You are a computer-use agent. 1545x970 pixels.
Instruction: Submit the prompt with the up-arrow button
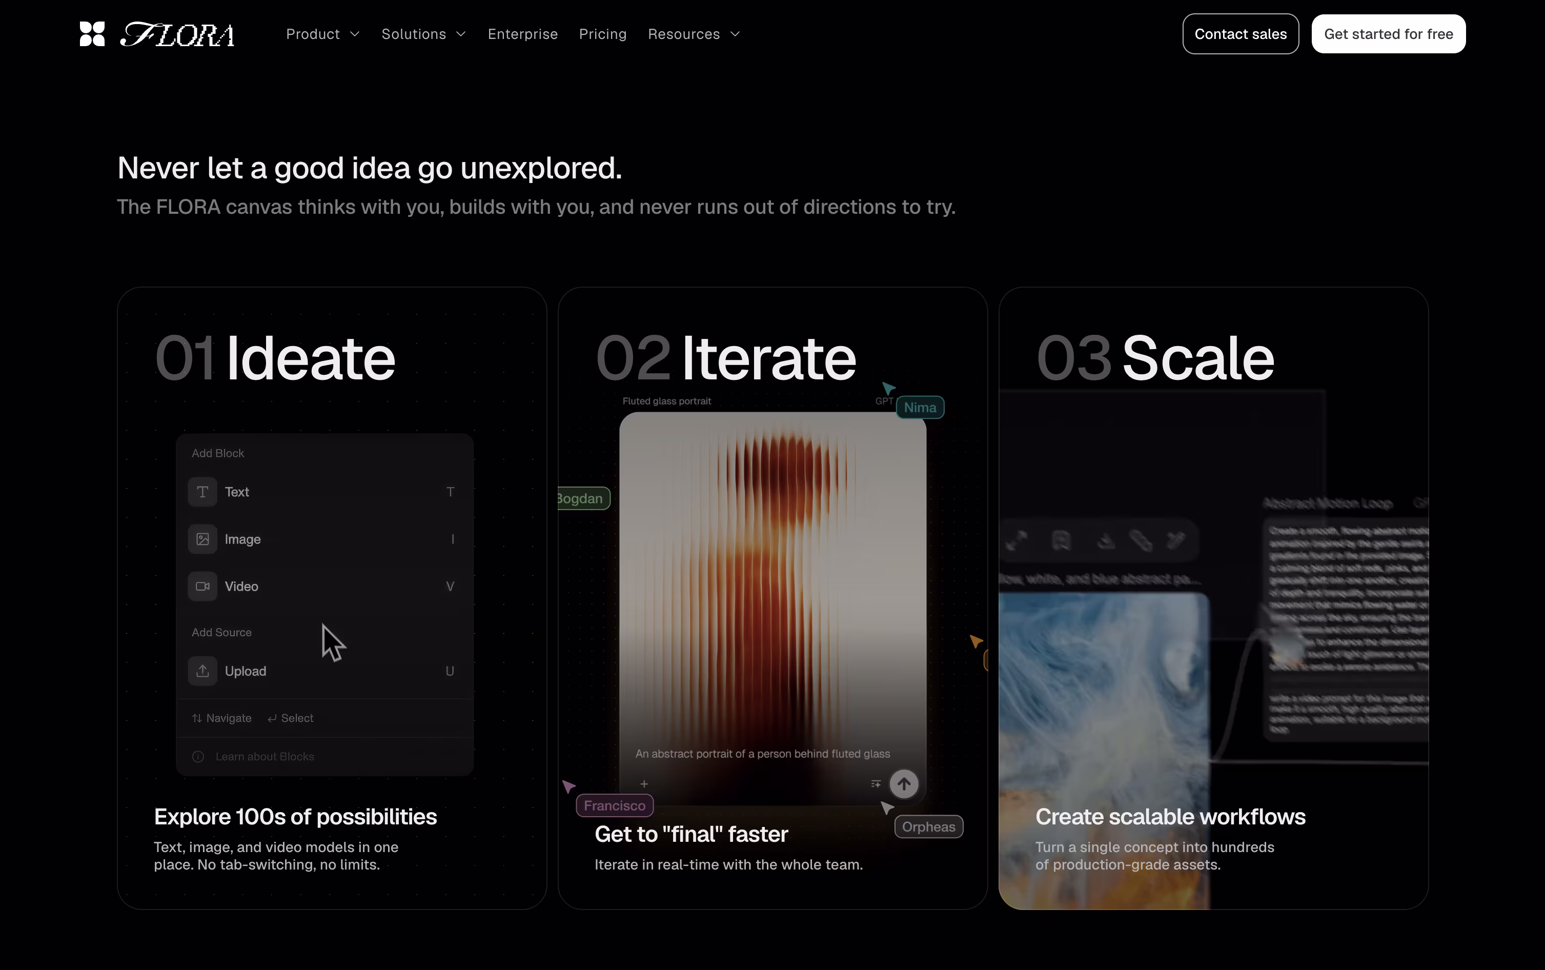[x=904, y=784]
